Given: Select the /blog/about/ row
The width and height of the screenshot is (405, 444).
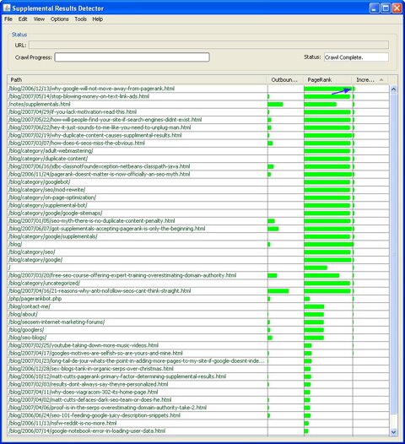Looking at the screenshot, I should [198, 315].
